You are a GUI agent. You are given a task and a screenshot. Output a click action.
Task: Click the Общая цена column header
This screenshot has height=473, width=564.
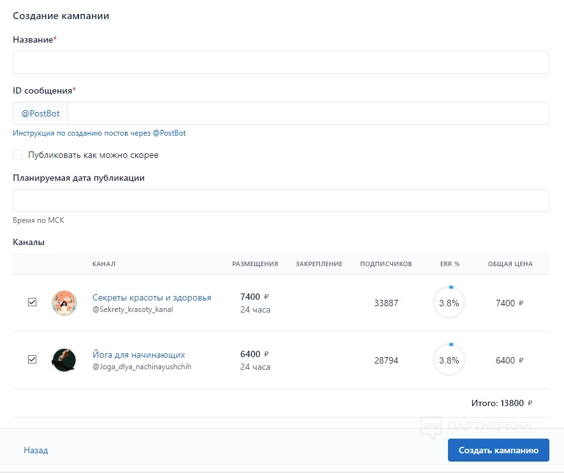pos(510,264)
